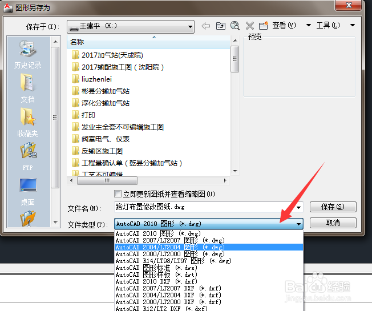Toggle 立即更新图纸并查看缩略图 checkbox

[x=118, y=194]
